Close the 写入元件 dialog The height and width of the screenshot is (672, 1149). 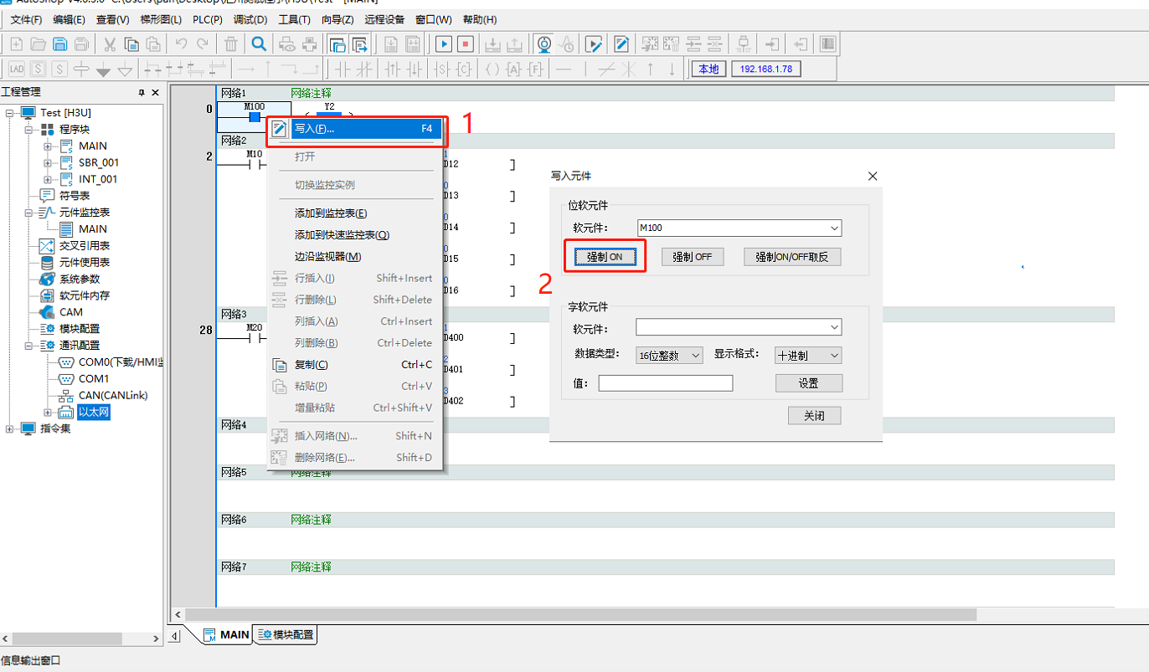[873, 176]
